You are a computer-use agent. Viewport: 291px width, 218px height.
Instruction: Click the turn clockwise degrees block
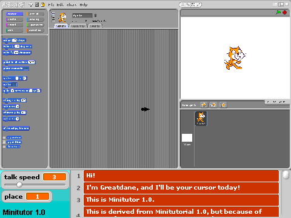click(18, 47)
